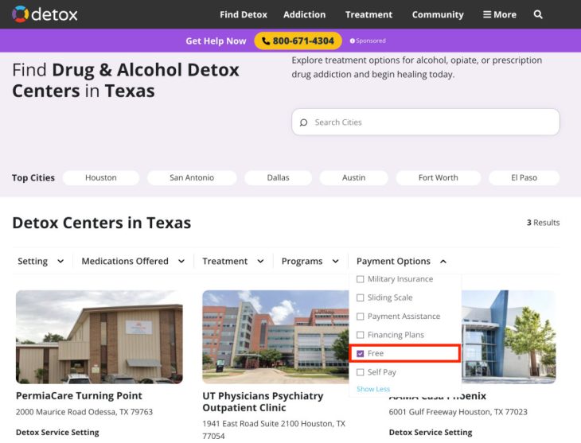
Task: Click address 2000 Maurice Road Odessa
Action: 84,412
